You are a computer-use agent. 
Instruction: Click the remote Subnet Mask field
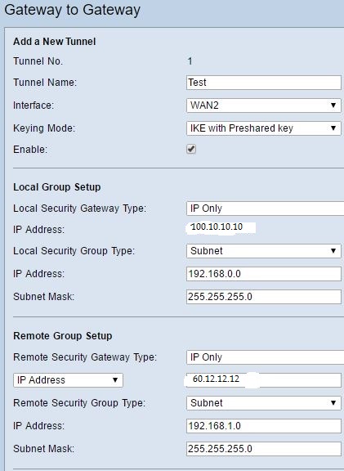264,448
